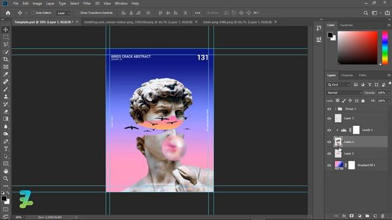The height and width of the screenshot is (220, 392).
Task: Select the Zoom tool
Action: click(x=6, y=178)
